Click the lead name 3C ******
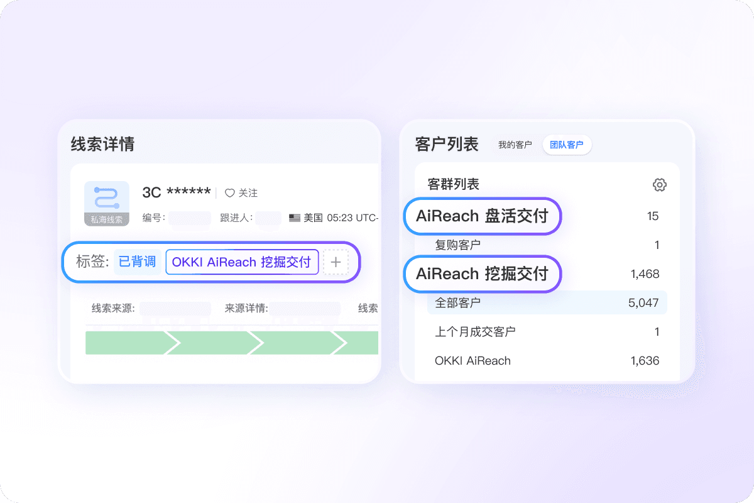The image size is (754, 503). coord(177,192)
